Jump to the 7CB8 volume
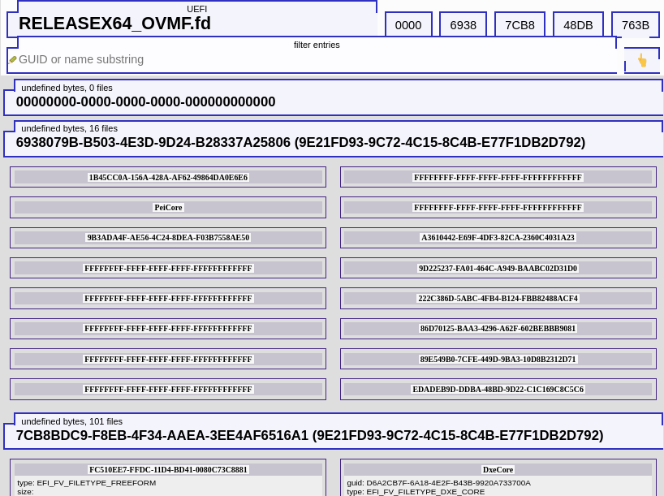This screenshot has width=664, height=496. point(520,25)
